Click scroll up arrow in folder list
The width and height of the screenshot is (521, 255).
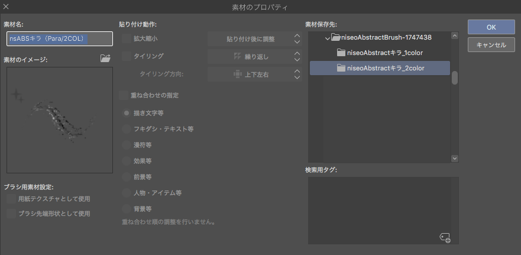[455, 35]
